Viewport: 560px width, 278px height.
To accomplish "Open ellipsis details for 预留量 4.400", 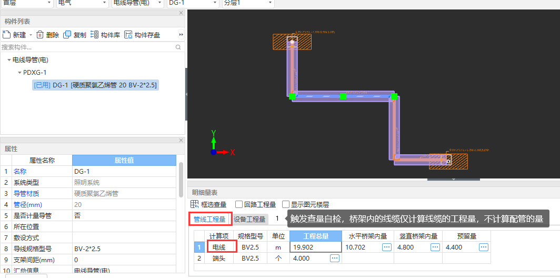I will (x=483, y=247).
